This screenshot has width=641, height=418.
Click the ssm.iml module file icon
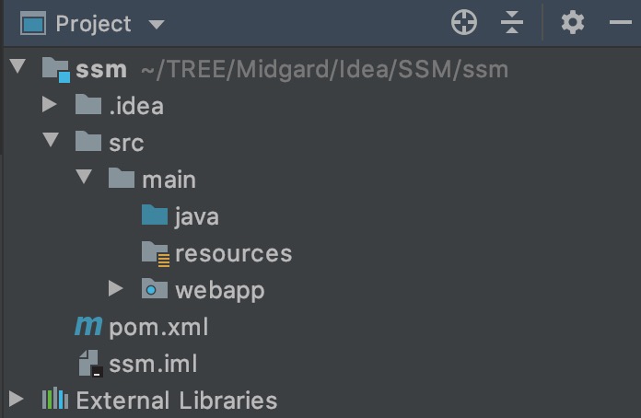click(x=89, y=363)
